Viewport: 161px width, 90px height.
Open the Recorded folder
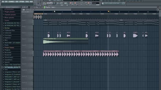[8, 52]
